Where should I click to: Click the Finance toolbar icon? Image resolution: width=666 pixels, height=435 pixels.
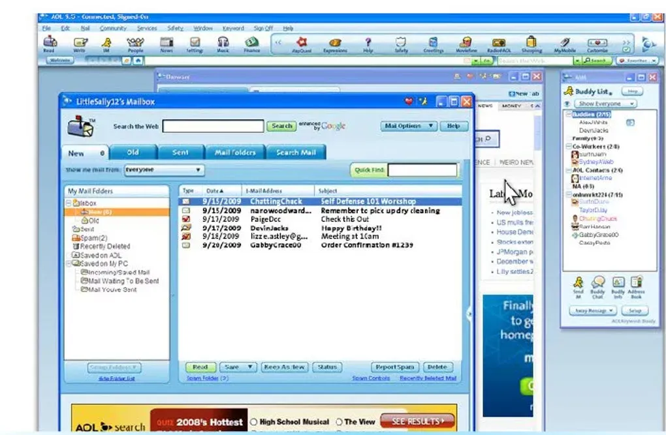(x=251, y=43)
